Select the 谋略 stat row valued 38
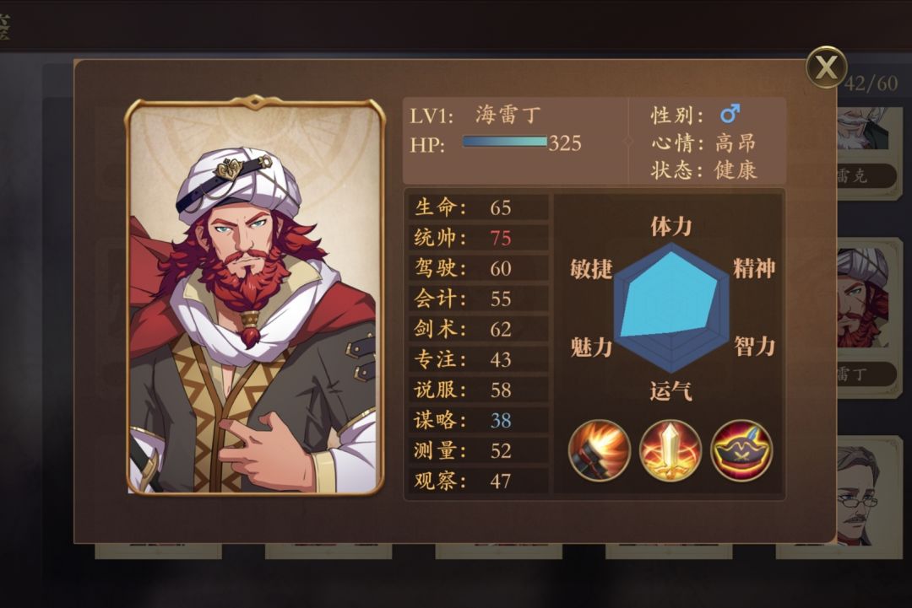The image size is (912, 608). pyautogui.click(x=478, y=420)
